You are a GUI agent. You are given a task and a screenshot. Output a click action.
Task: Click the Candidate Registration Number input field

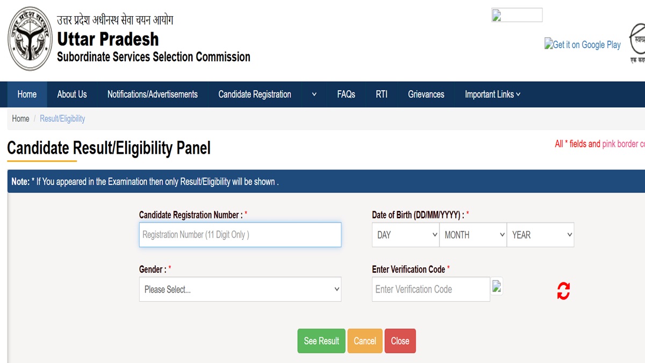240,234
